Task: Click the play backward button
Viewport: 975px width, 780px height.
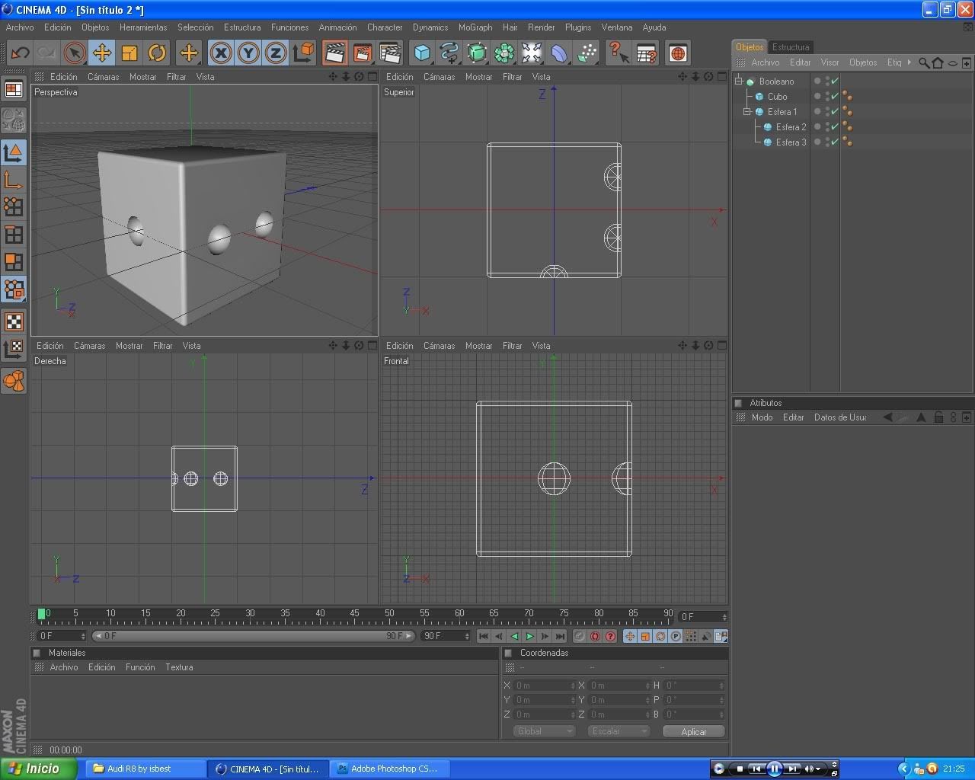Action: pyautogui.click(x=514, y=636)
